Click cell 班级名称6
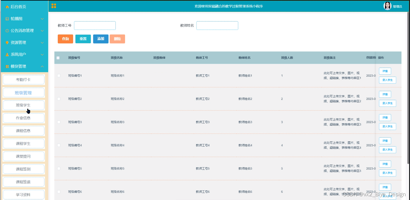The height and width of the screenshot is (200, 410). (118, 192)
